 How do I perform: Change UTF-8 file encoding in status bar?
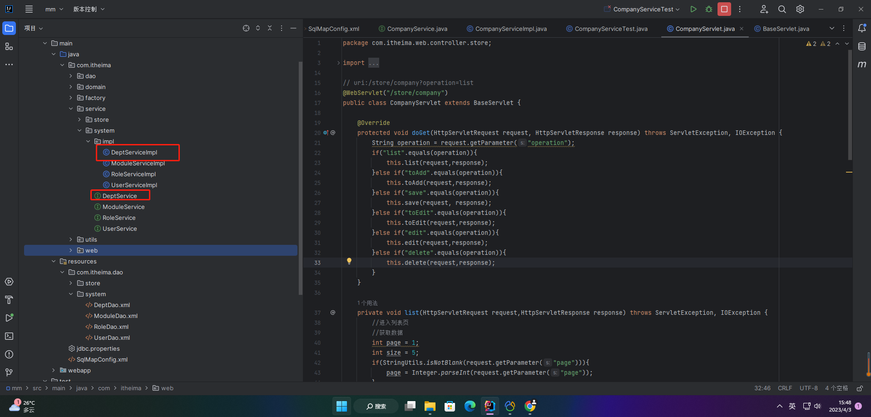click(x=809, y=388)
